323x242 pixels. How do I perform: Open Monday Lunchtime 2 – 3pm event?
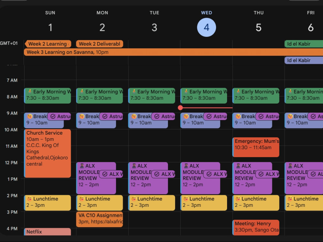[x=99, y=203]
